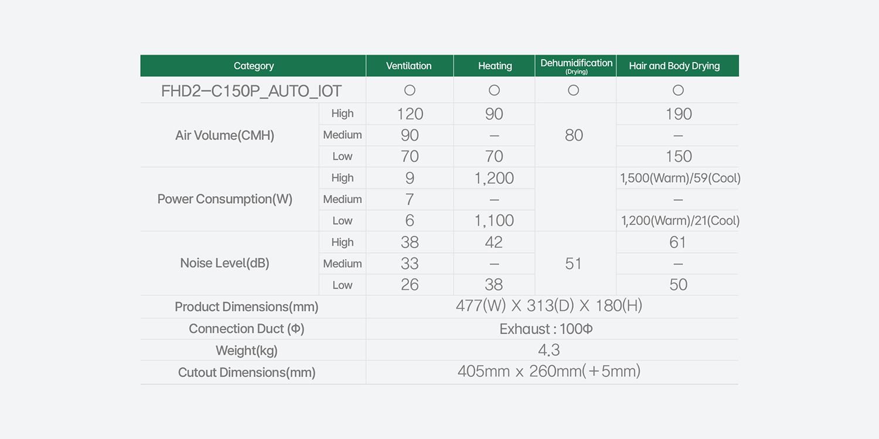Select the Exhaust : 100Φ duct value
This screenshot has height=439, width=879.
546,329
